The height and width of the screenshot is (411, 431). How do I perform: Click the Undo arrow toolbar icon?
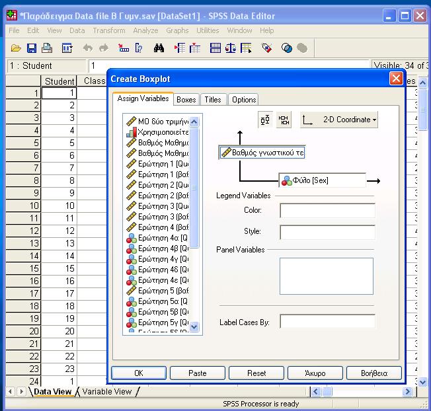(x=88, y=48)
